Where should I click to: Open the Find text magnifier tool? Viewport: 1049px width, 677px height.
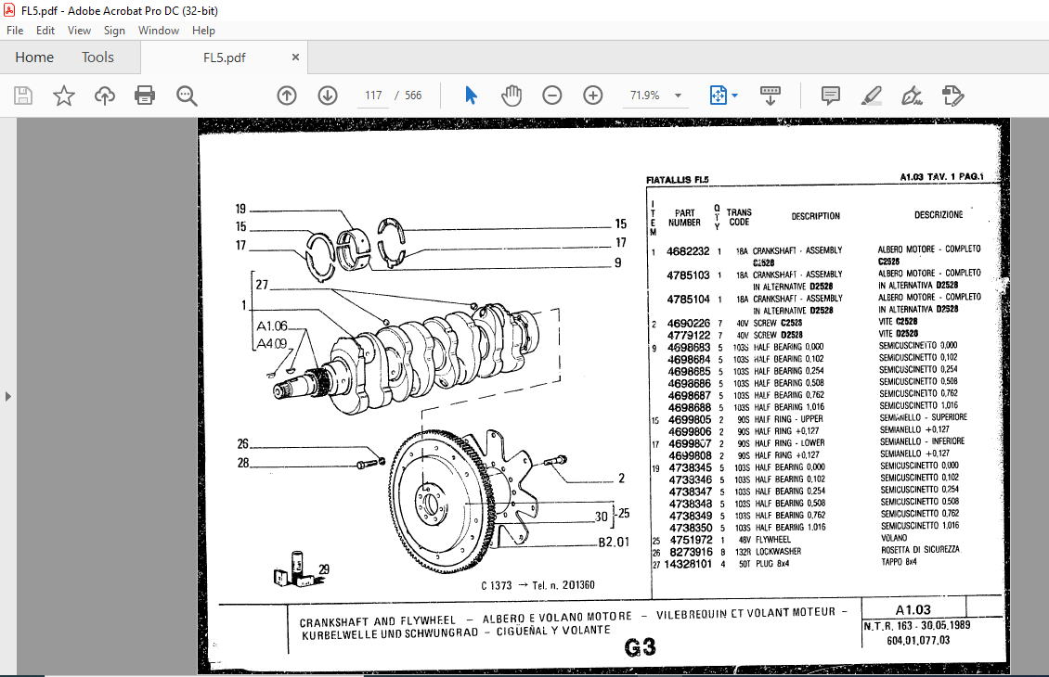coord(187,96)
